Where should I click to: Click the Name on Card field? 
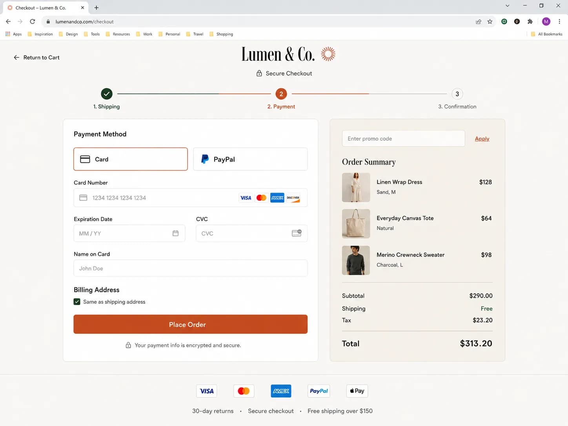pos(191,268)
